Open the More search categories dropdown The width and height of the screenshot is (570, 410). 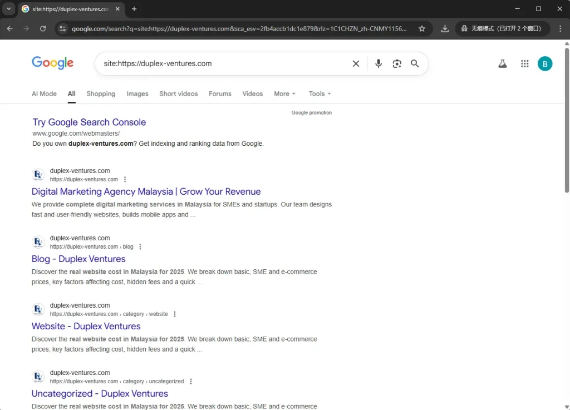pos(284,93)
